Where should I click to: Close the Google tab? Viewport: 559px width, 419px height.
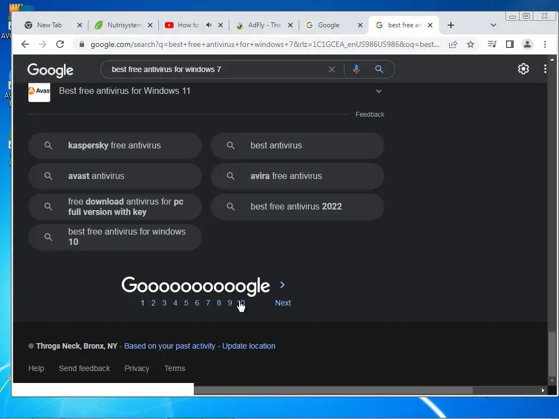click(360, 25)
